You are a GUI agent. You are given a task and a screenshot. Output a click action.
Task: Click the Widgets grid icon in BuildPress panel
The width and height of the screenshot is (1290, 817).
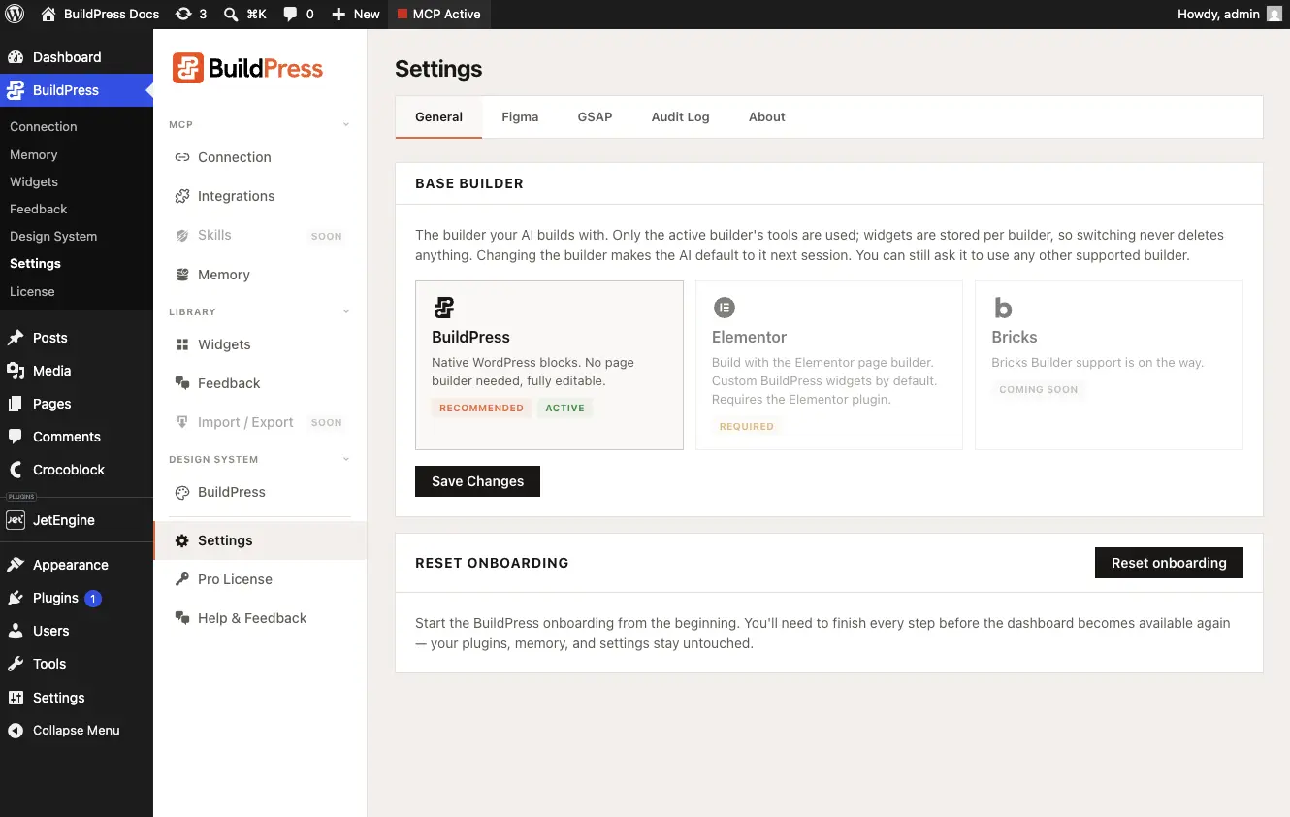pos(181,344)
